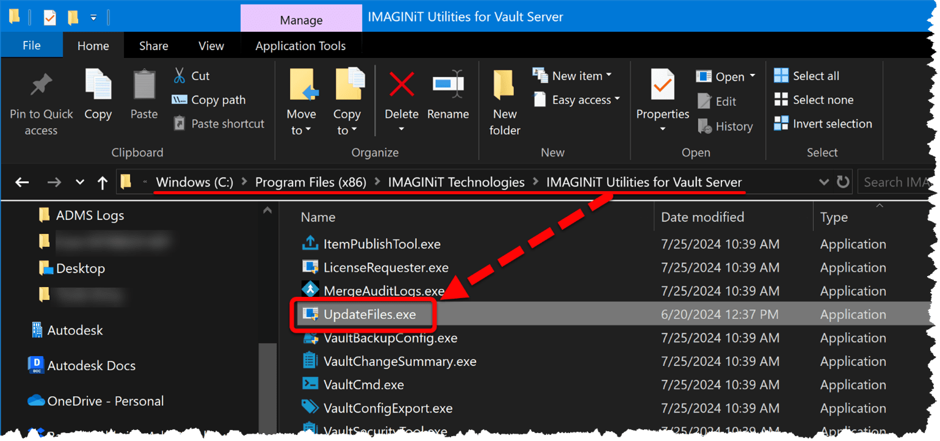The width and height of the screenshot is (940, 441).
Task: Click IMAGINiT Technologies breadcrumb
Action: pyautogui.click(x=456, y=182)
